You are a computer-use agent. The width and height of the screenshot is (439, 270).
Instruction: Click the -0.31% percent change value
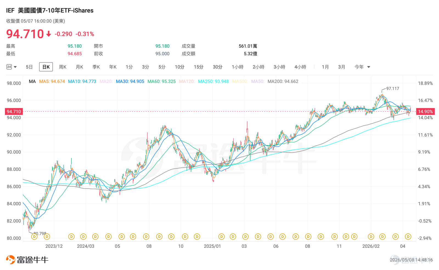pyautogui.click(x=85, y=34)
